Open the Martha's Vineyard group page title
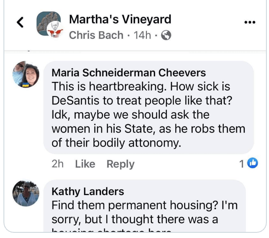Image resolution: width=269 pixels, height=238 pixels. coord(120,19)
